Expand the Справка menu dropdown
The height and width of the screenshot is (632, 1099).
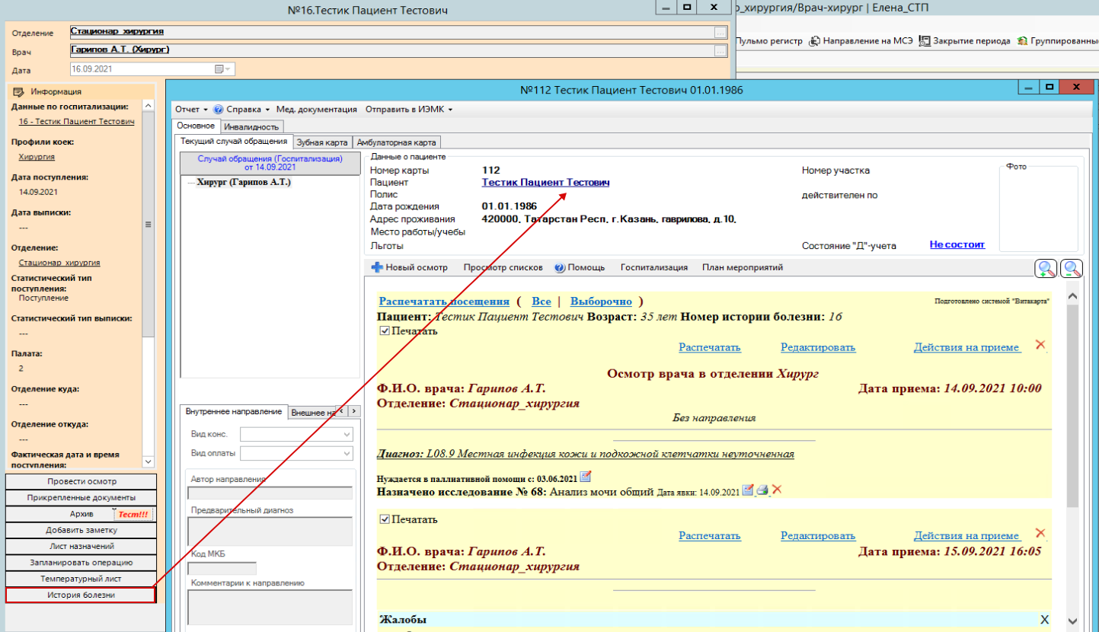[x=268, y=110]
